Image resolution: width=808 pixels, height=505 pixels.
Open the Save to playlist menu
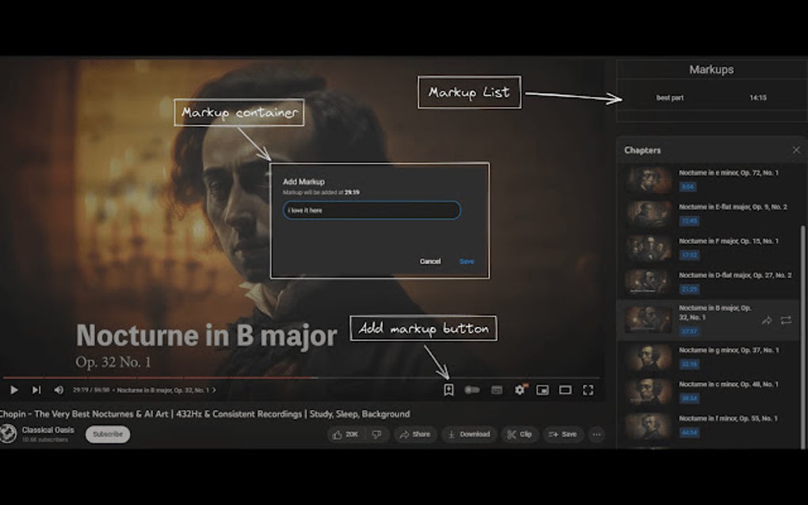click(563, 434)
